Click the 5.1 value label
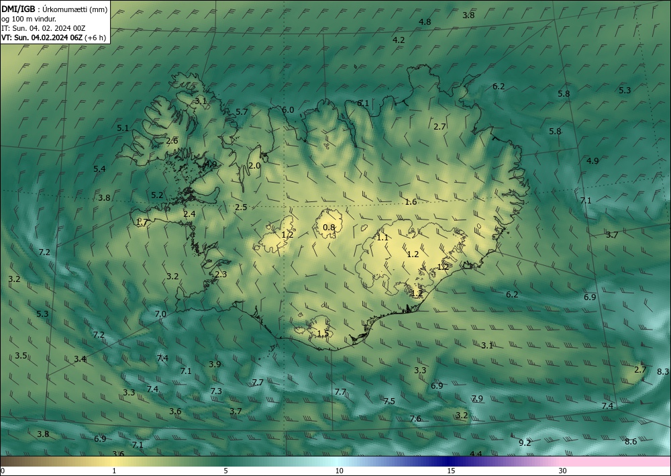This screenshot has width=671, height=476. [x=123, y=128]
